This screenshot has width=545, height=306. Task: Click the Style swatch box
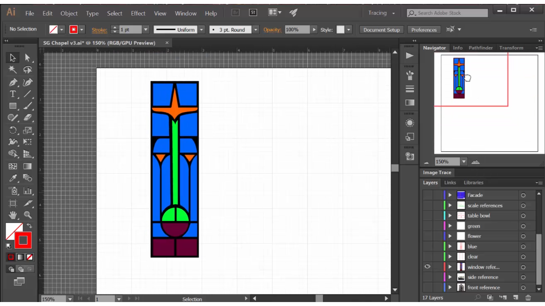point(340,29)
